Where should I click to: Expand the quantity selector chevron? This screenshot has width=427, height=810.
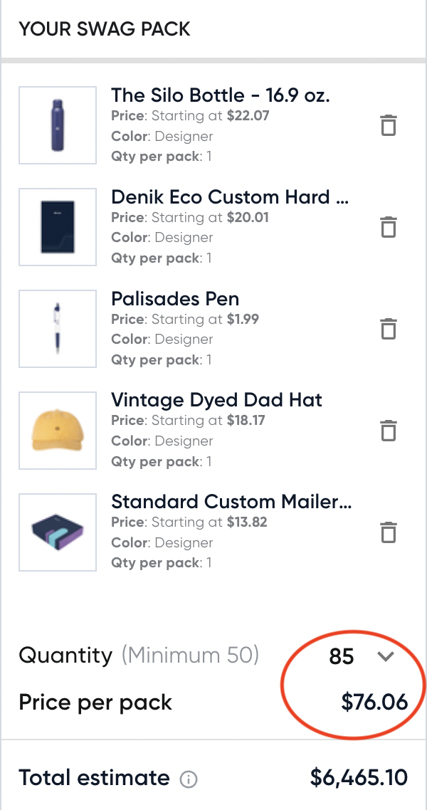click(x=386, y=657)
